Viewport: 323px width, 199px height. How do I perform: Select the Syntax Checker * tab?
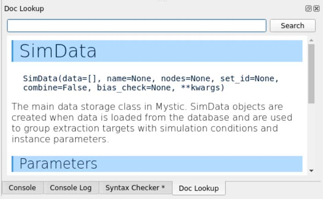[x=135, y=188]
